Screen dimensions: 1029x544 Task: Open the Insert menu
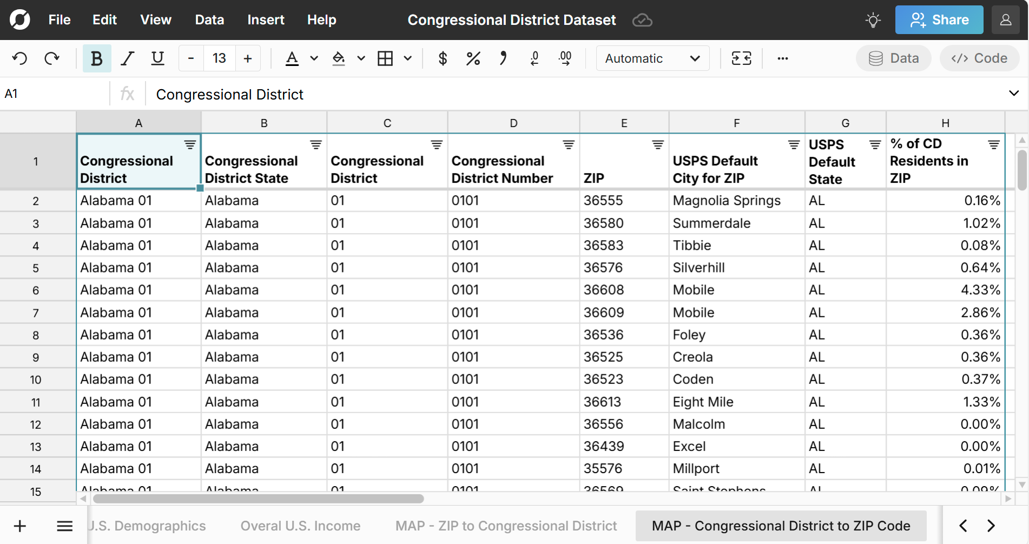coord(266,20)
